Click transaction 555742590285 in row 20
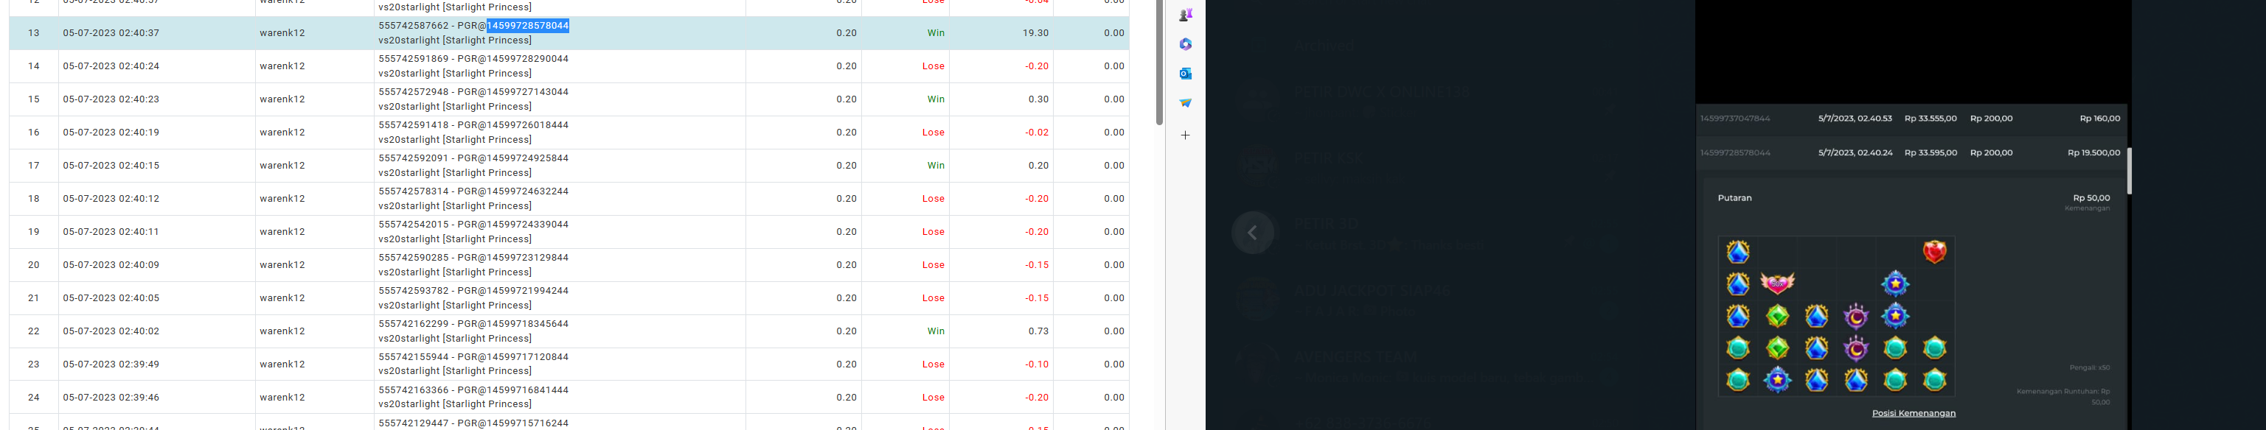This screenshot has width=2266, height=430. (414, 258)
